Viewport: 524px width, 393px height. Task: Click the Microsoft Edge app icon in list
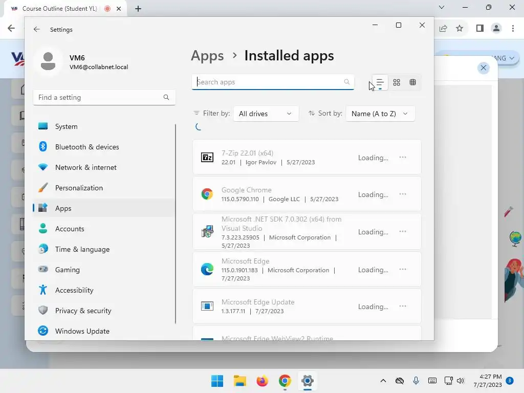[207, 269]
